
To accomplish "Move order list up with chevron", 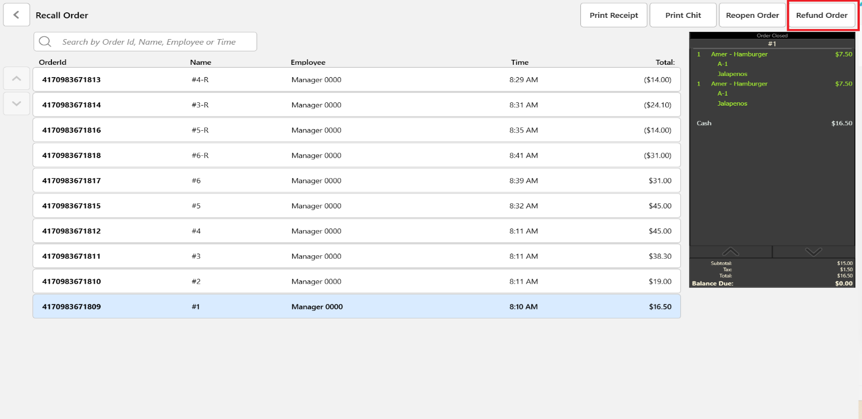I will click(x=17, y=79).
